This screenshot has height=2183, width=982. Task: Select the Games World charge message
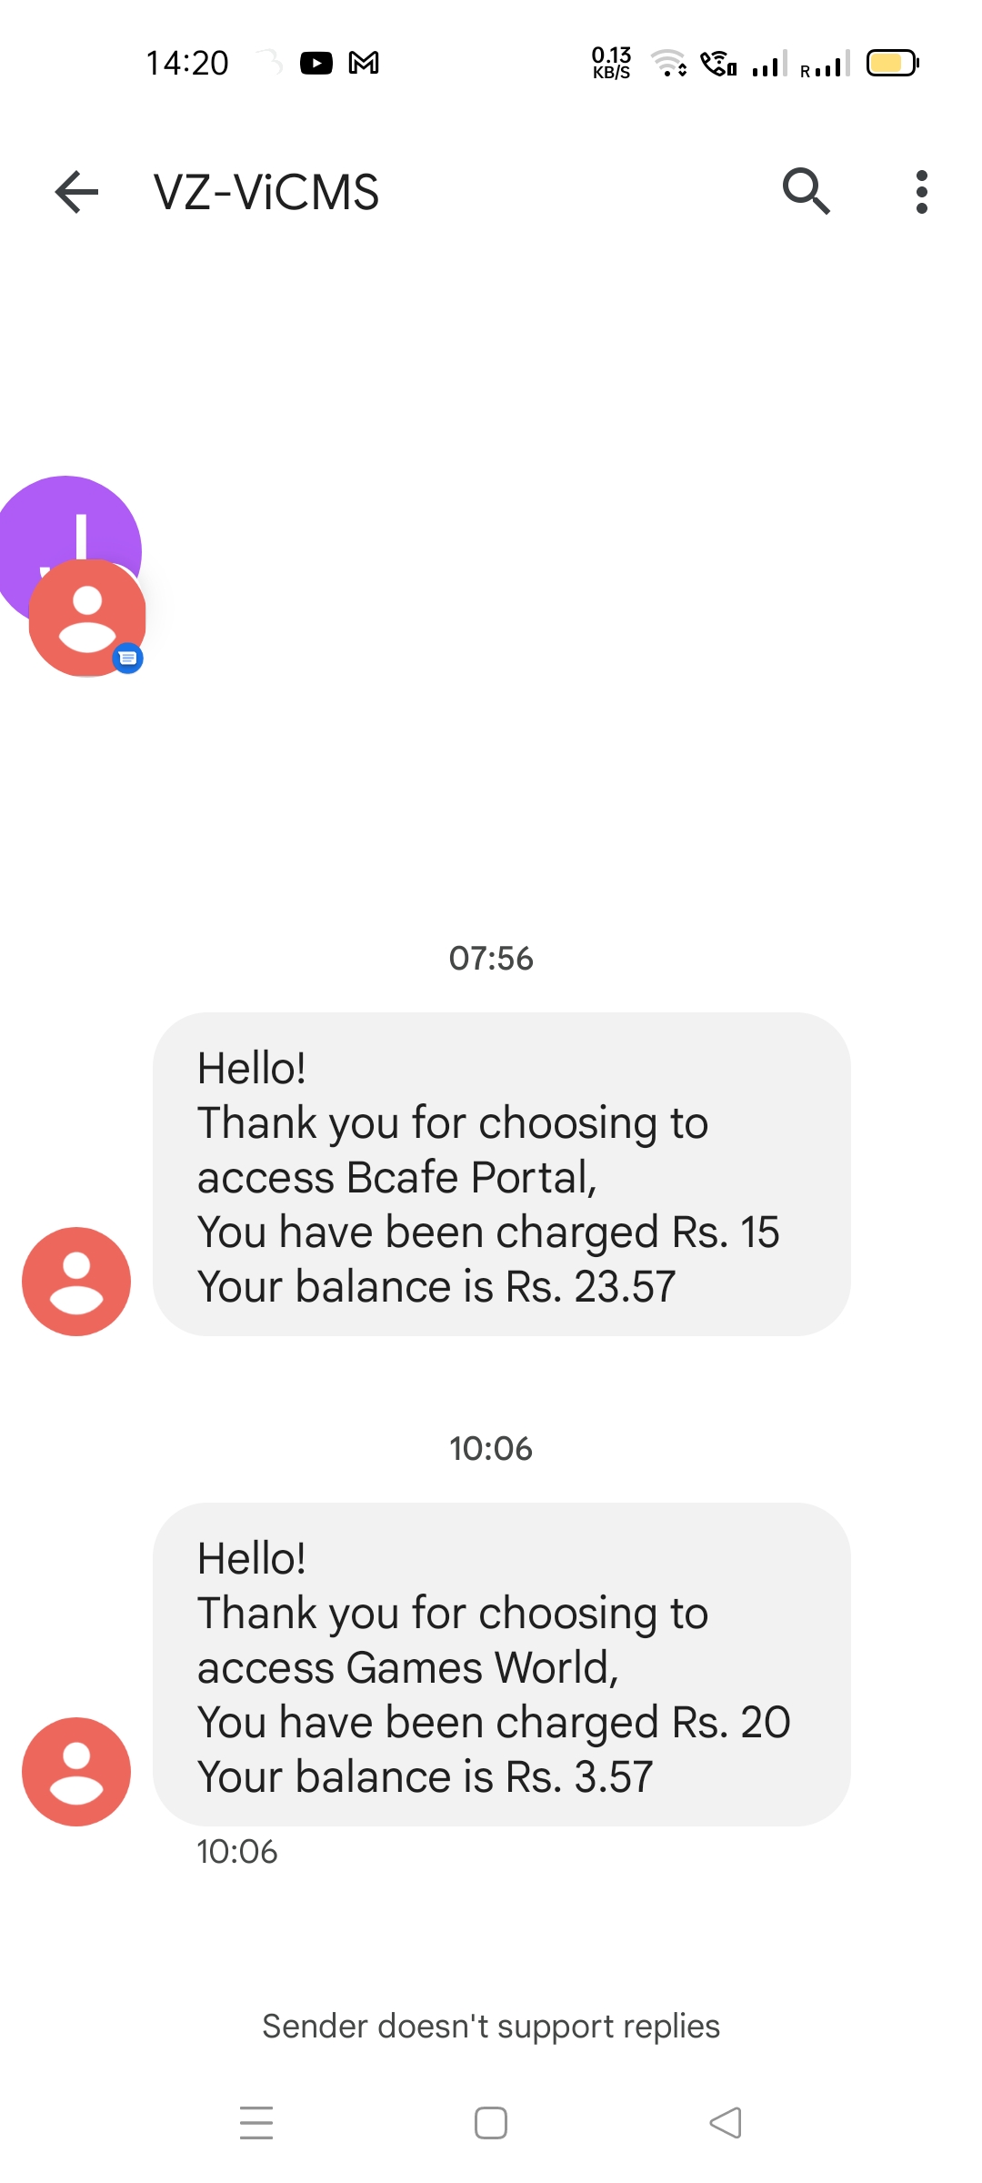click(501, 1664)
